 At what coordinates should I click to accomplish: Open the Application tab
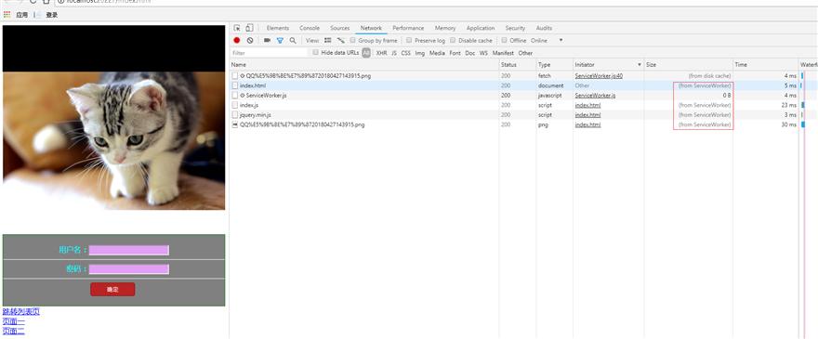pos(481,28)
